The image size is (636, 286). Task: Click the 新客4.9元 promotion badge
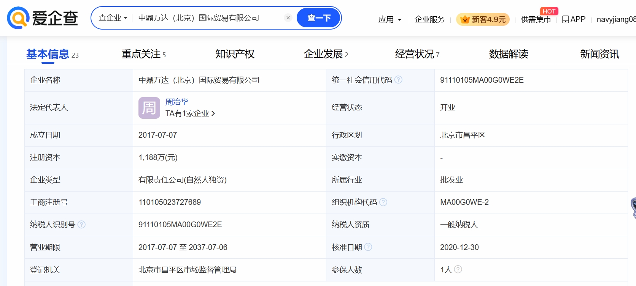pyautogui.click(x=483, y=19)
